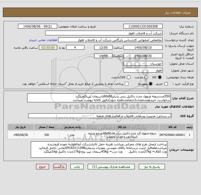
Task: Click the response deadline 1400/08/10 field
Action: tap(143, 47)
